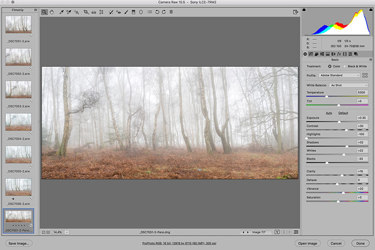Select the Color Sampler tool
Viewport: 375px width, 250px height.
click(69, 12)
